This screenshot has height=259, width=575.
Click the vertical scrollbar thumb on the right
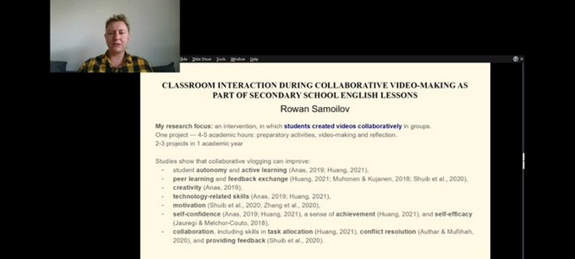pyautogui.click(x=523, y=161)
